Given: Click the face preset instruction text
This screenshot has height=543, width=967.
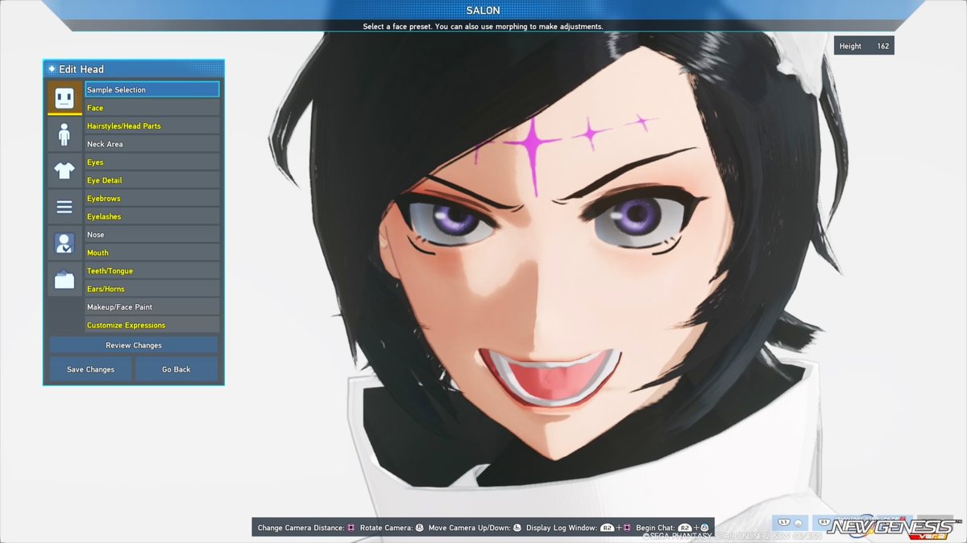Looking at the screenshot, I should pyautogui.click(x=483, y=27).
